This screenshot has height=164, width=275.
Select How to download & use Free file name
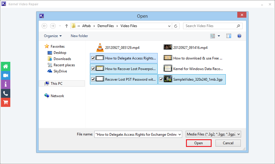(198, 58)
